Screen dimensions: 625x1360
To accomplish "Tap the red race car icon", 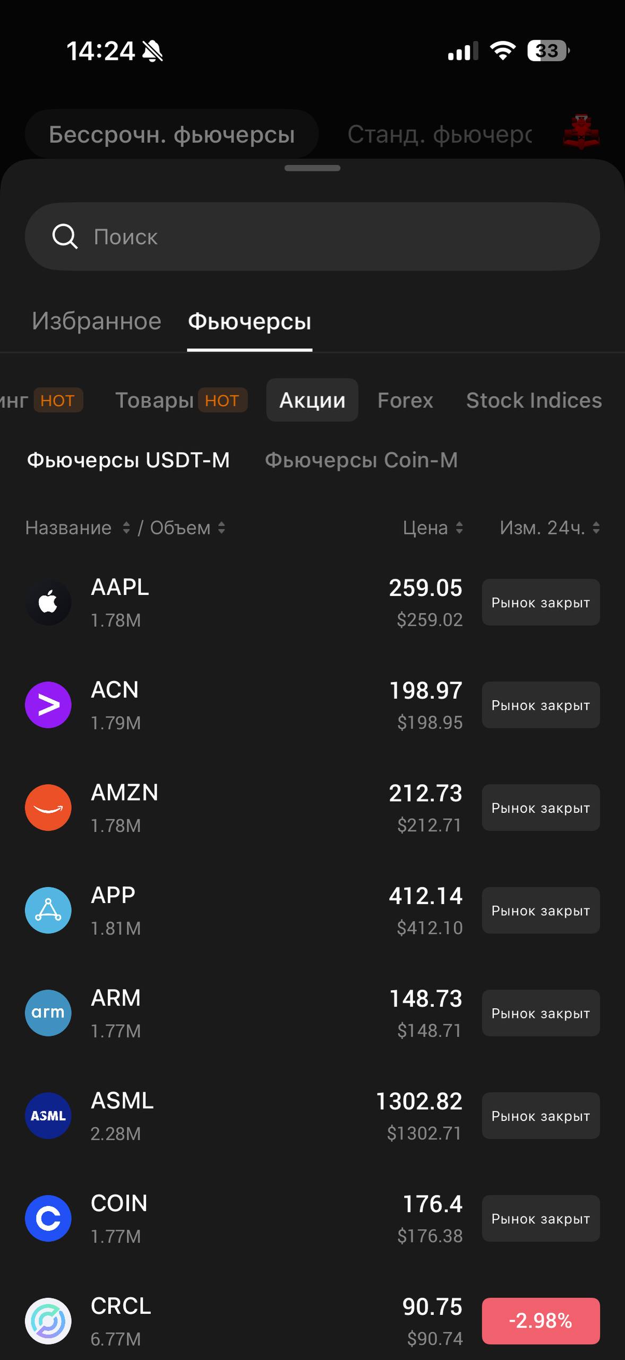I will [x=581, y=132].
